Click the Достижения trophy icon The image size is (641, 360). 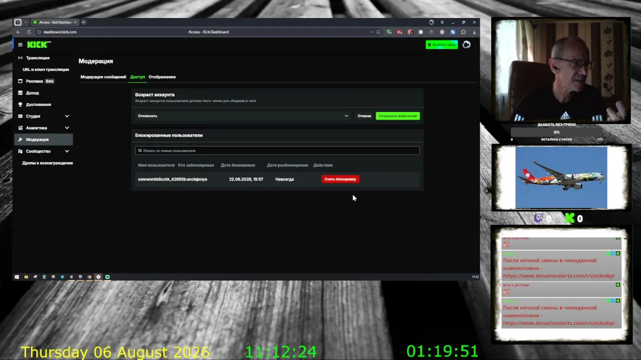[20, 104]
